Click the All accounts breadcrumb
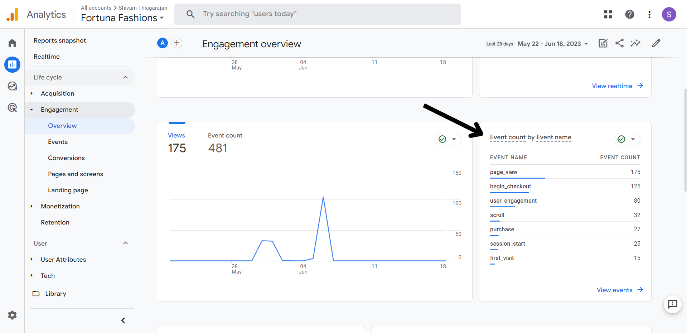Viewport: 687px width, 333px height. [x=96, y=8]
